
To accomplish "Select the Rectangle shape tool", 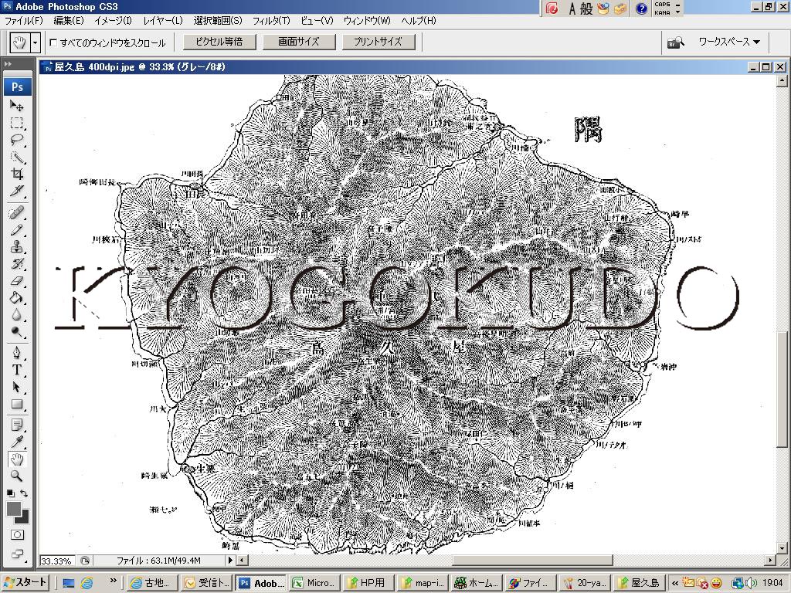I will [x=17, y=404].
